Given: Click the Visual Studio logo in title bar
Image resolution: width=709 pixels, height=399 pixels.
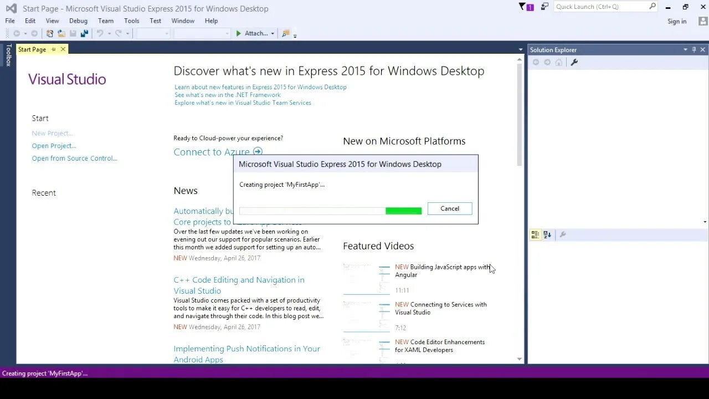Looking at the screenshot, I should click(11, 8).
